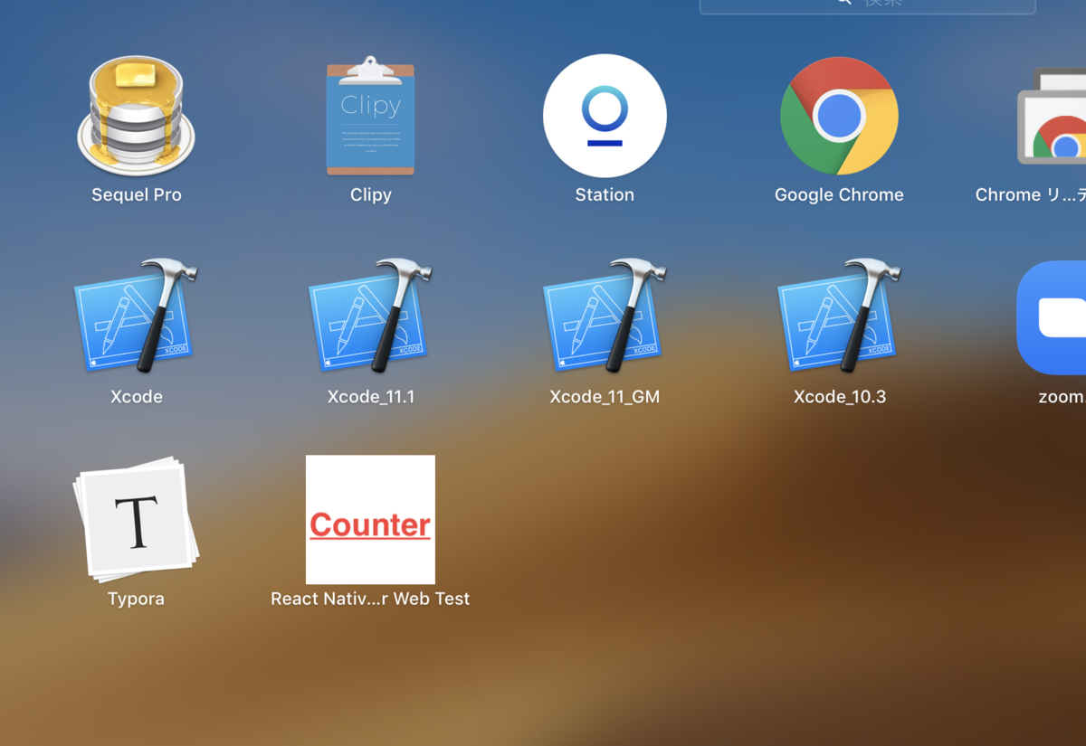Open the Sequel Pro pancake icon
Screen dimensions: 1086x746
click(x=136, y=115)
